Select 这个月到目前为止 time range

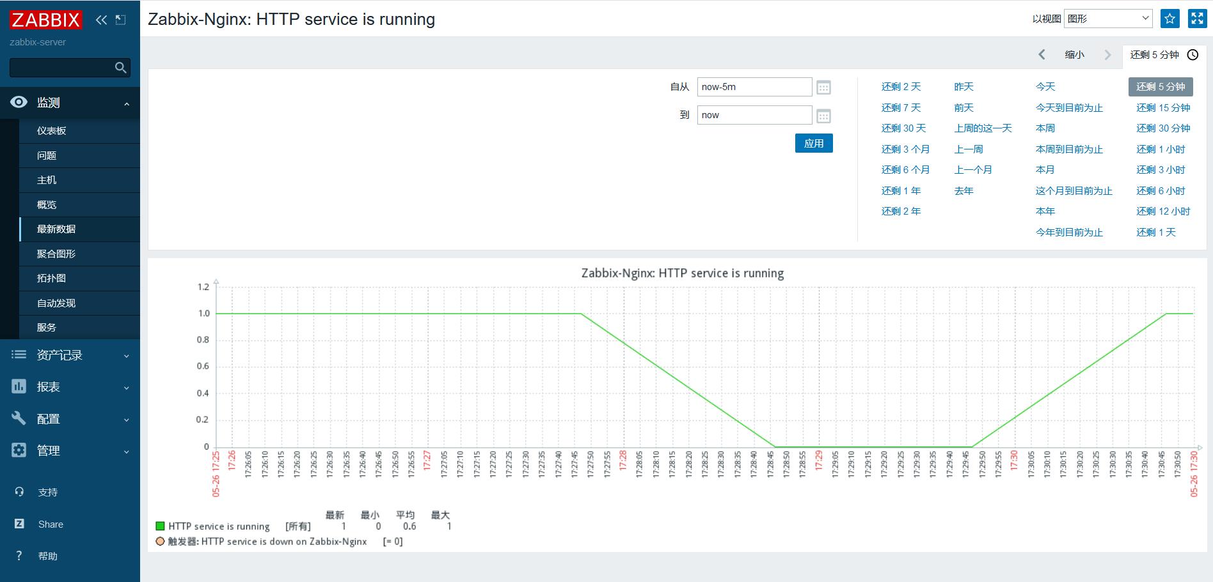point(1074,190)
